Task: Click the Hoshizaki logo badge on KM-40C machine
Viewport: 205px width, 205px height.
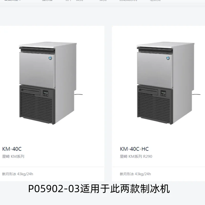Action: 50,58
